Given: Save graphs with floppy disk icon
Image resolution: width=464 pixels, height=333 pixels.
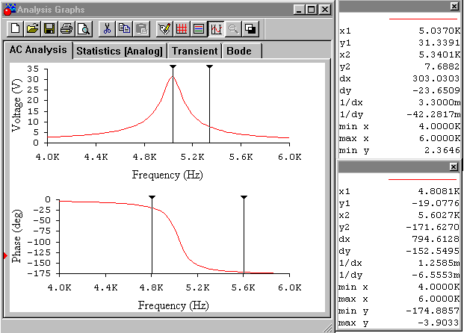Looking at the screenshot, I should [x=49, y=28].
